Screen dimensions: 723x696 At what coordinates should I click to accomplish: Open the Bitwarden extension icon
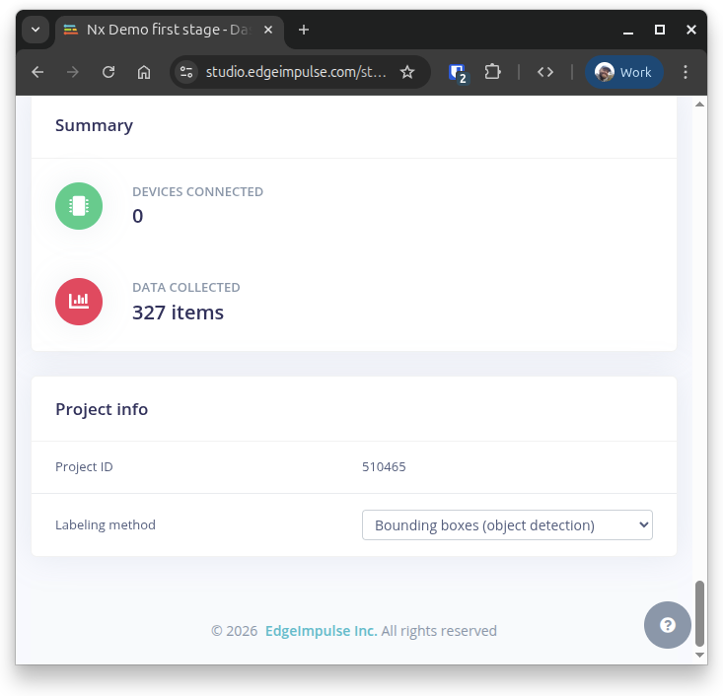coord(458,73)
